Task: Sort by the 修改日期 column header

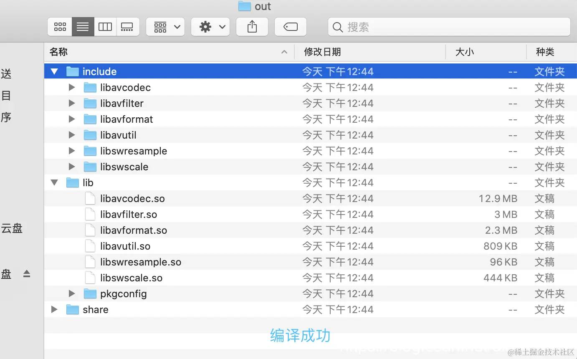Action: point(370,52)
